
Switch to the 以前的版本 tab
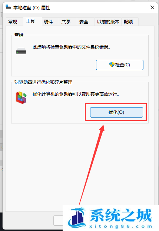tap(108, 22)
